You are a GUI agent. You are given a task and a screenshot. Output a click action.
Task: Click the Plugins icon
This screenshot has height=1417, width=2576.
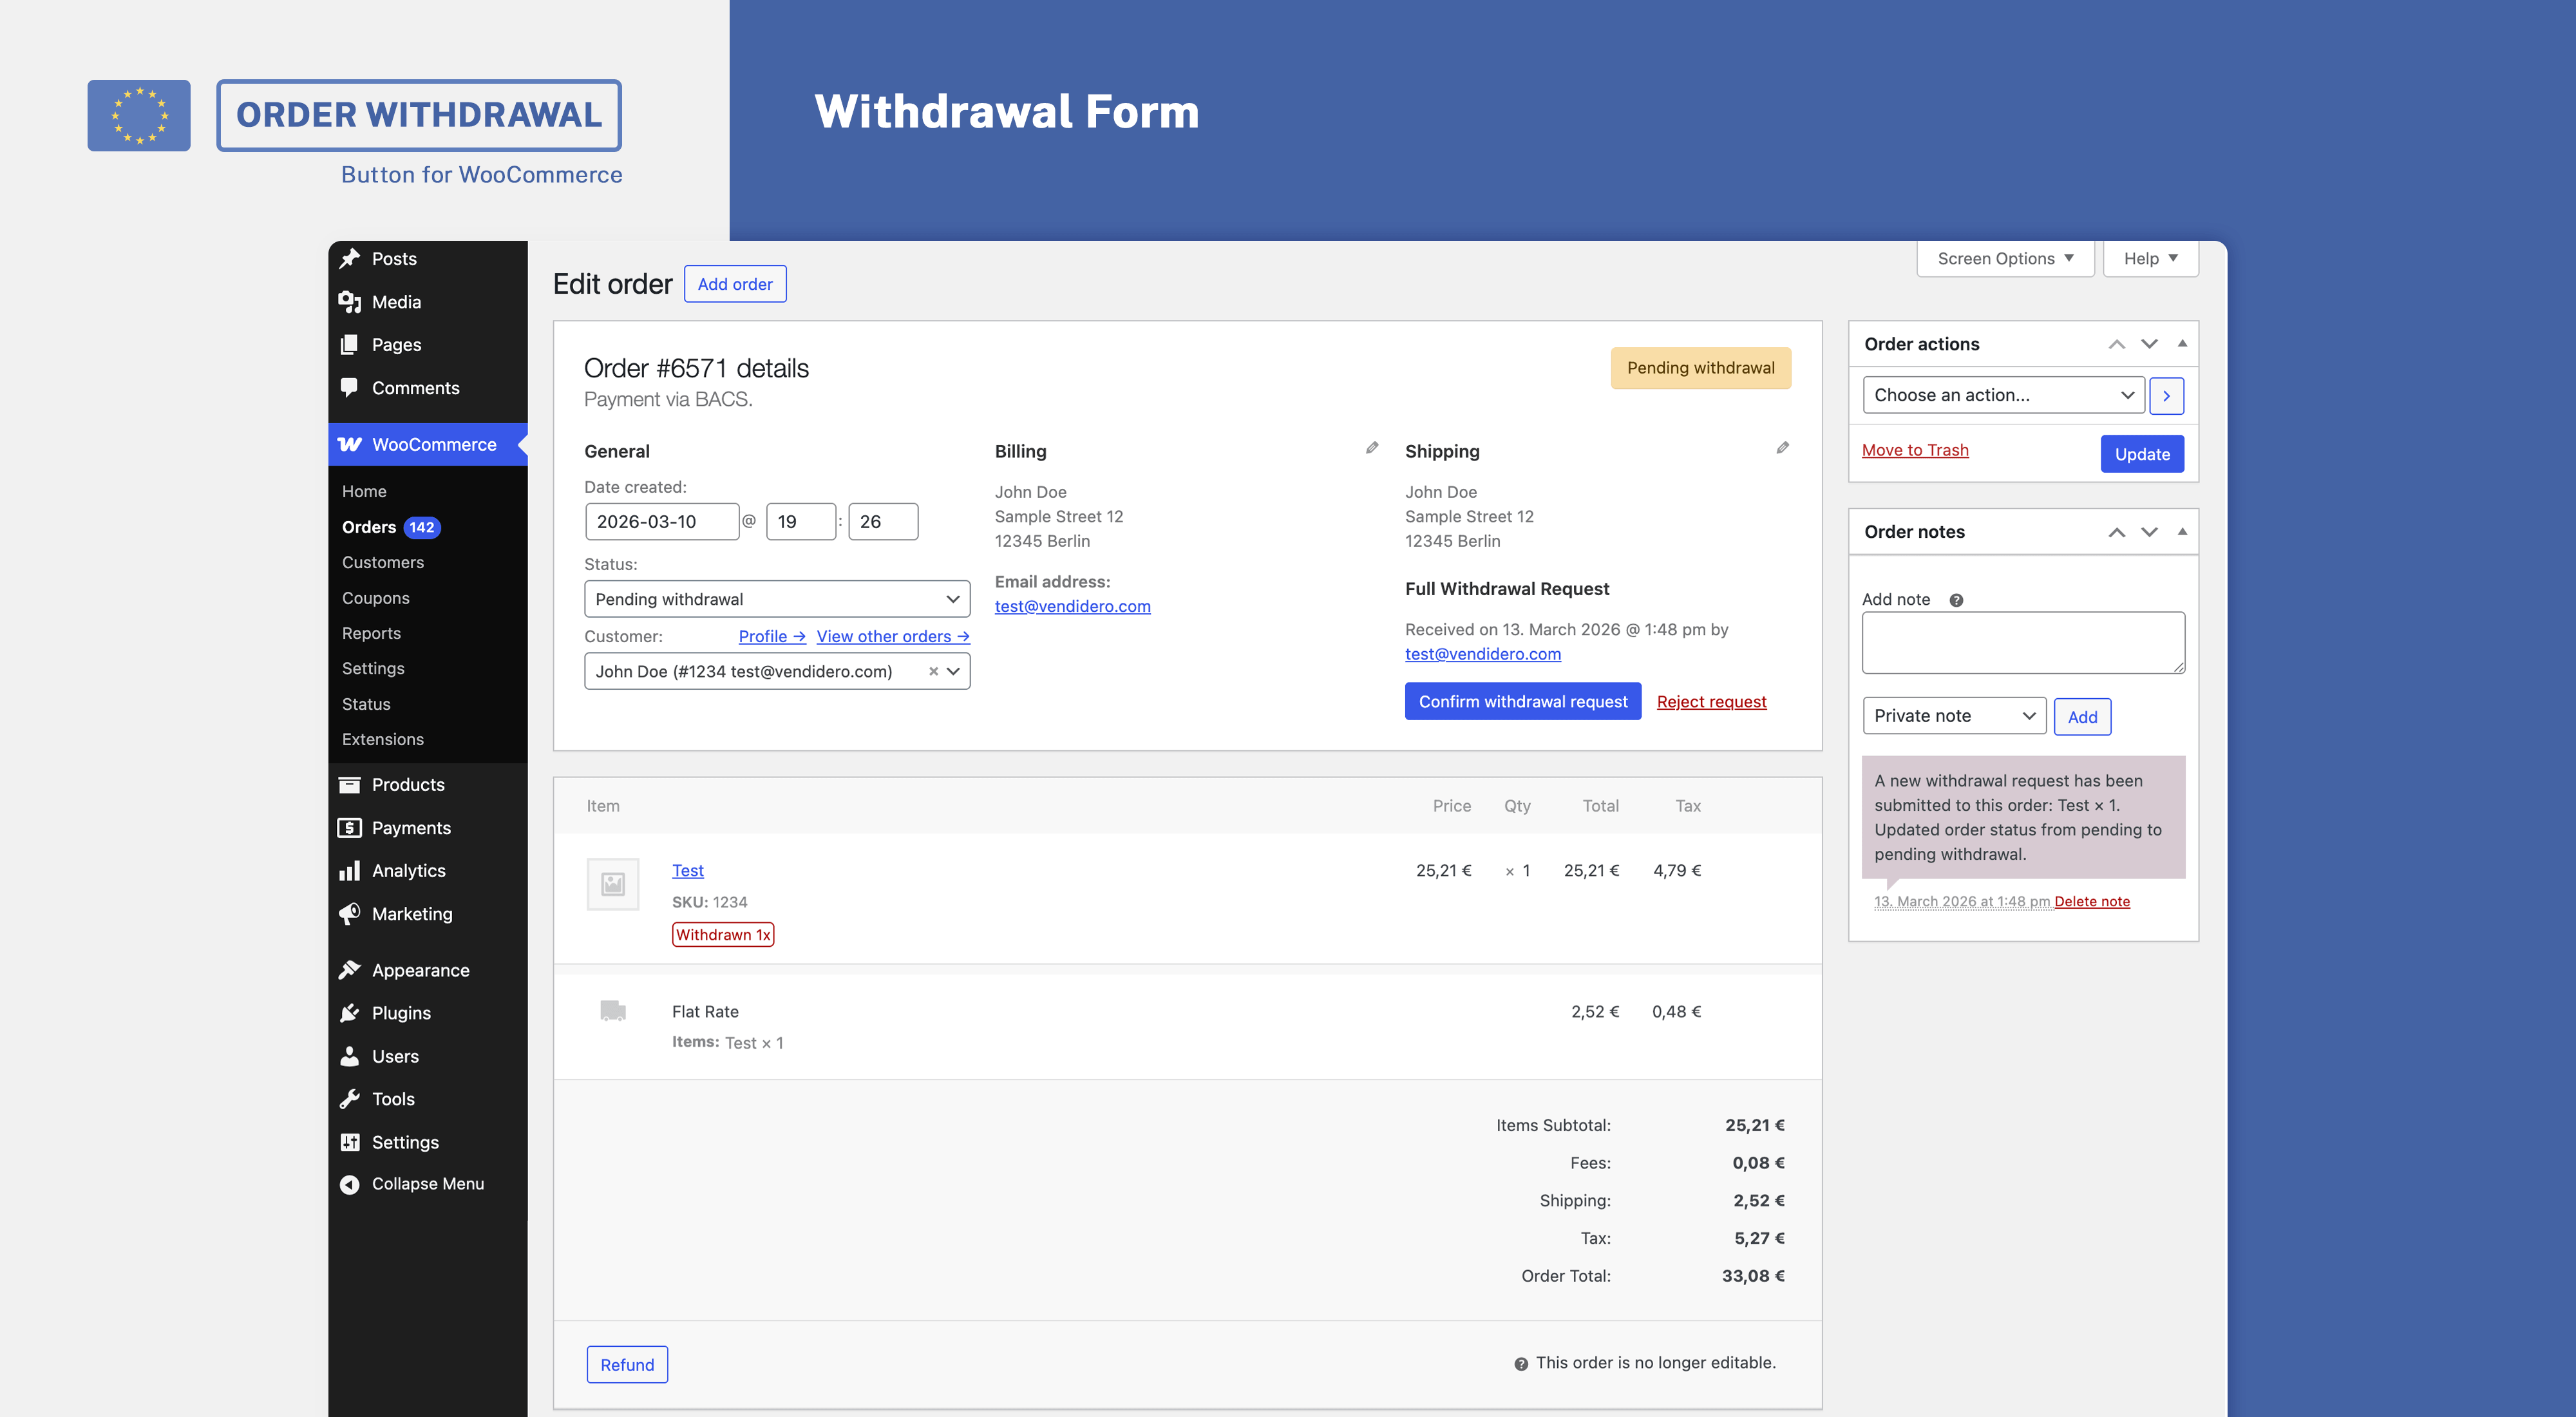tap(350, 1012)
